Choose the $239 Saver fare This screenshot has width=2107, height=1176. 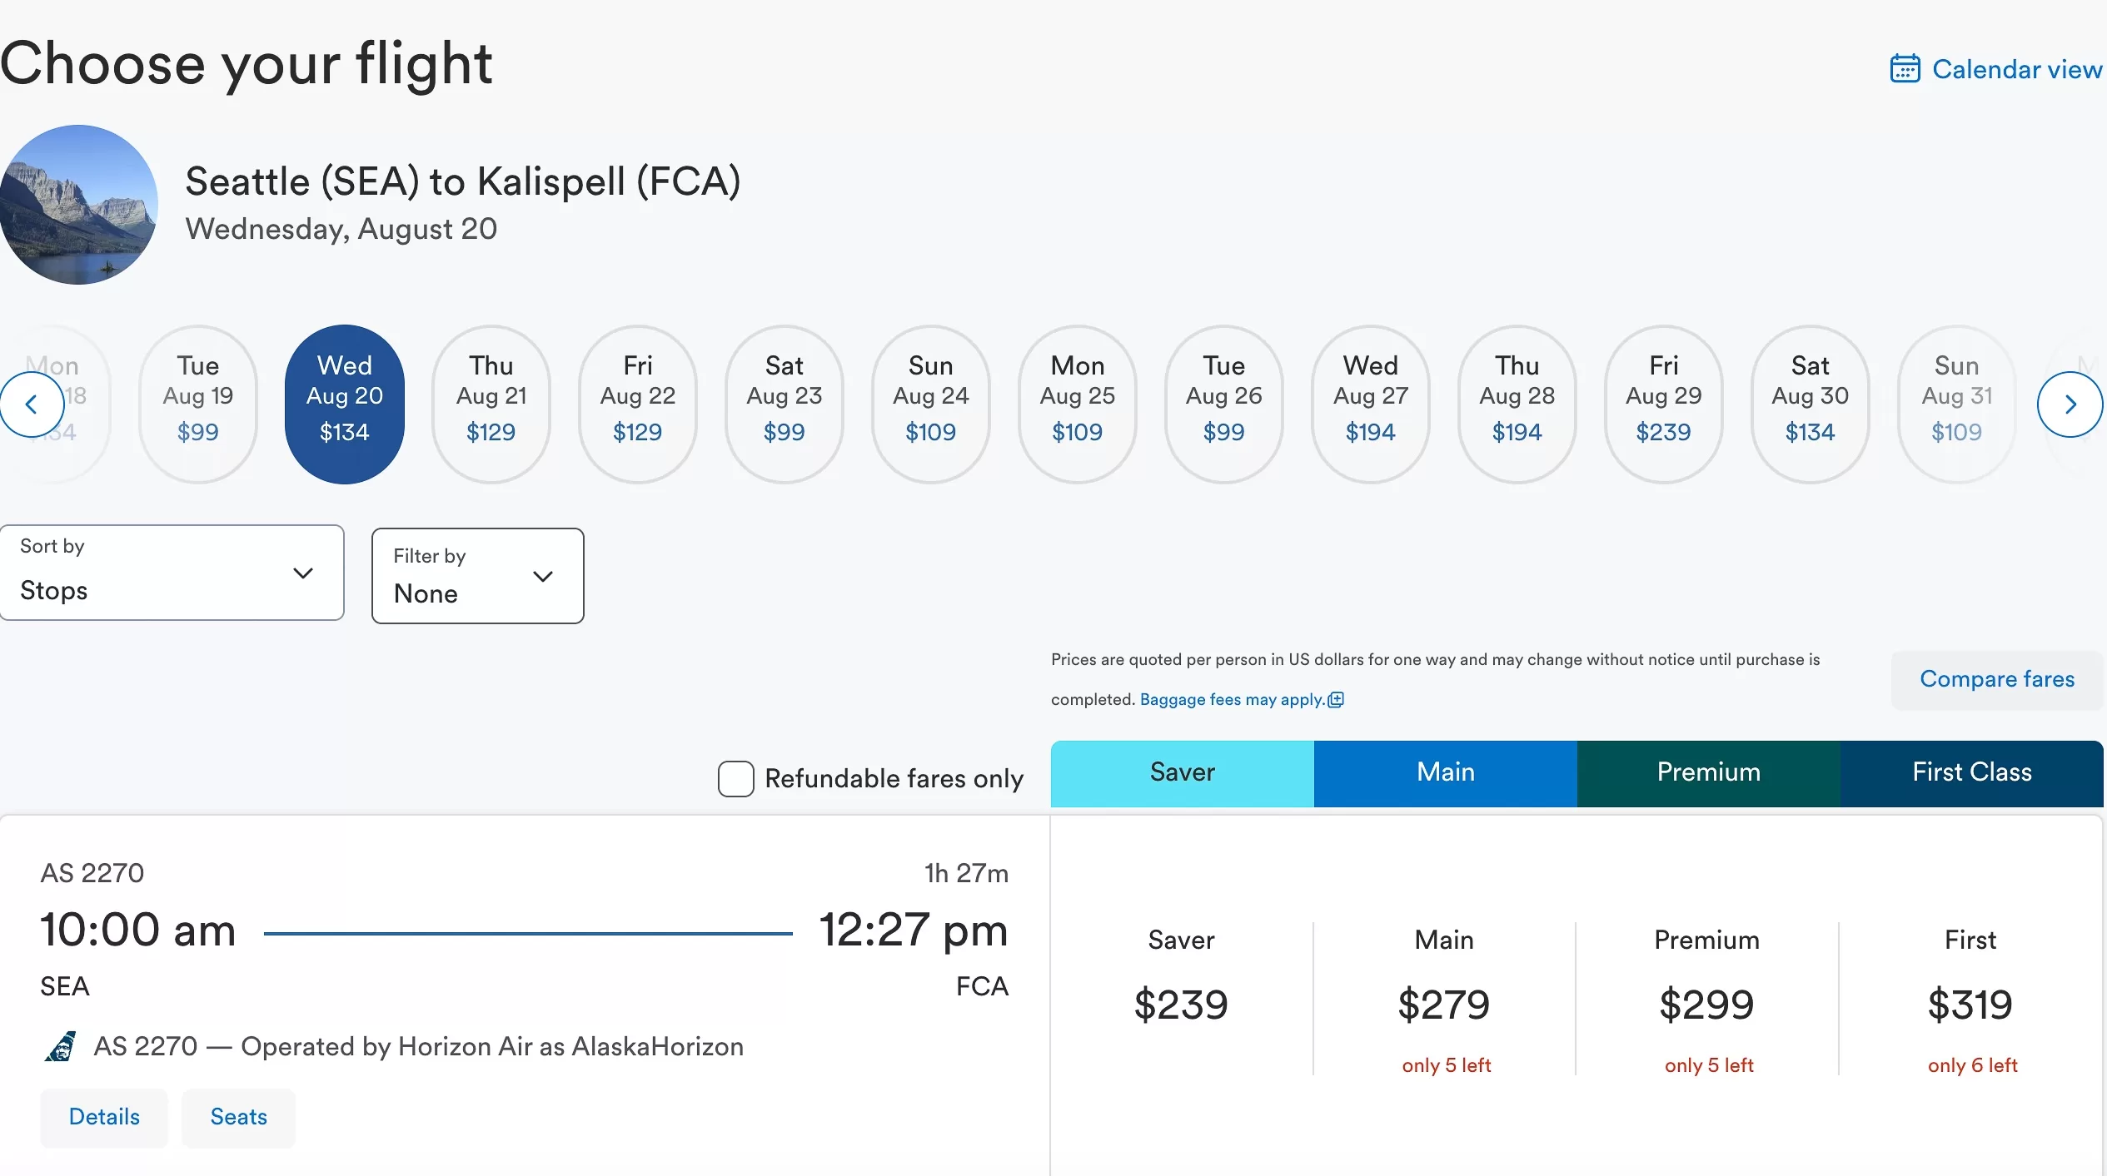pos(1181,1004)
